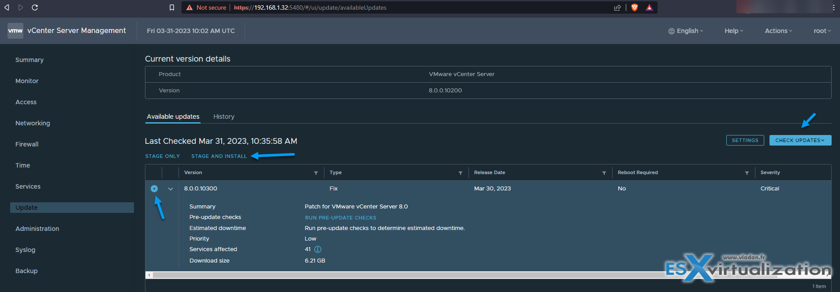Open the Firewall page

point(27,144)
